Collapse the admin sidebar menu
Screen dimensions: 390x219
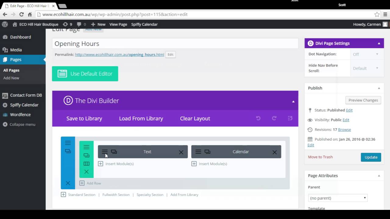[19, 124]
